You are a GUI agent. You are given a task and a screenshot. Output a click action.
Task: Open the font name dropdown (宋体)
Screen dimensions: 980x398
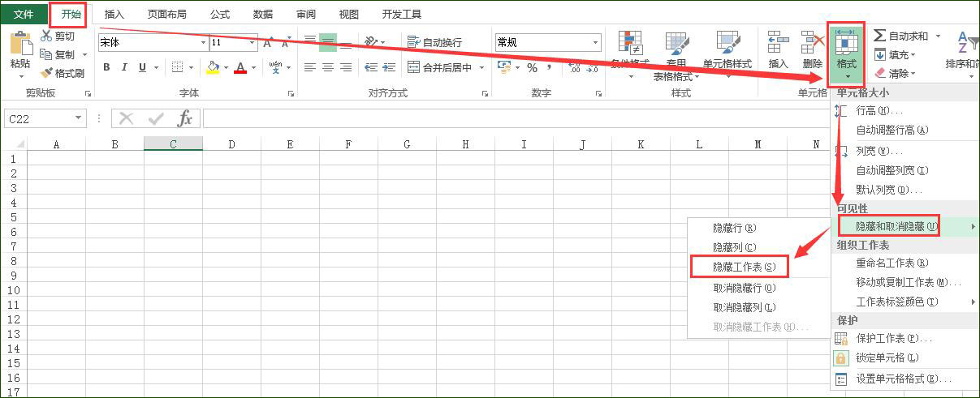[201, 43]
